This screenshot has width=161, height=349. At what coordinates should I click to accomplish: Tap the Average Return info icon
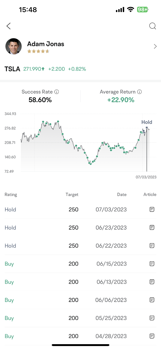click(x=140, y=92)
